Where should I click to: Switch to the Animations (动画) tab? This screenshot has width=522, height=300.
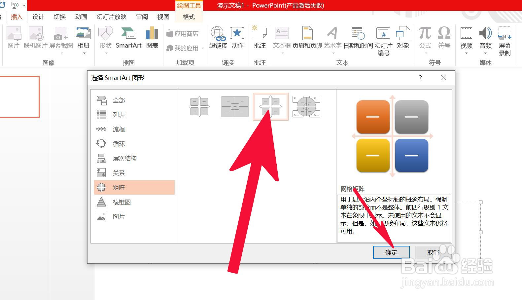click(x=81, y=17)
